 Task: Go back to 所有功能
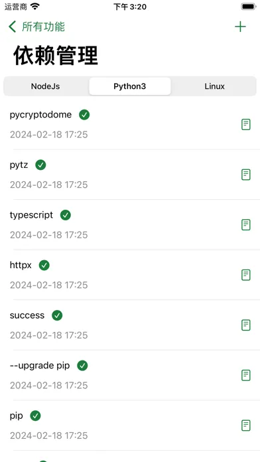tap(43, 27)
